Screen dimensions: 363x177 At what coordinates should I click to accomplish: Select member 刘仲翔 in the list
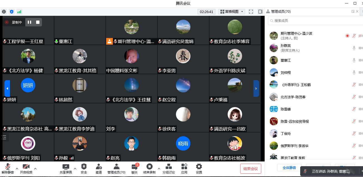pos(314,72)
